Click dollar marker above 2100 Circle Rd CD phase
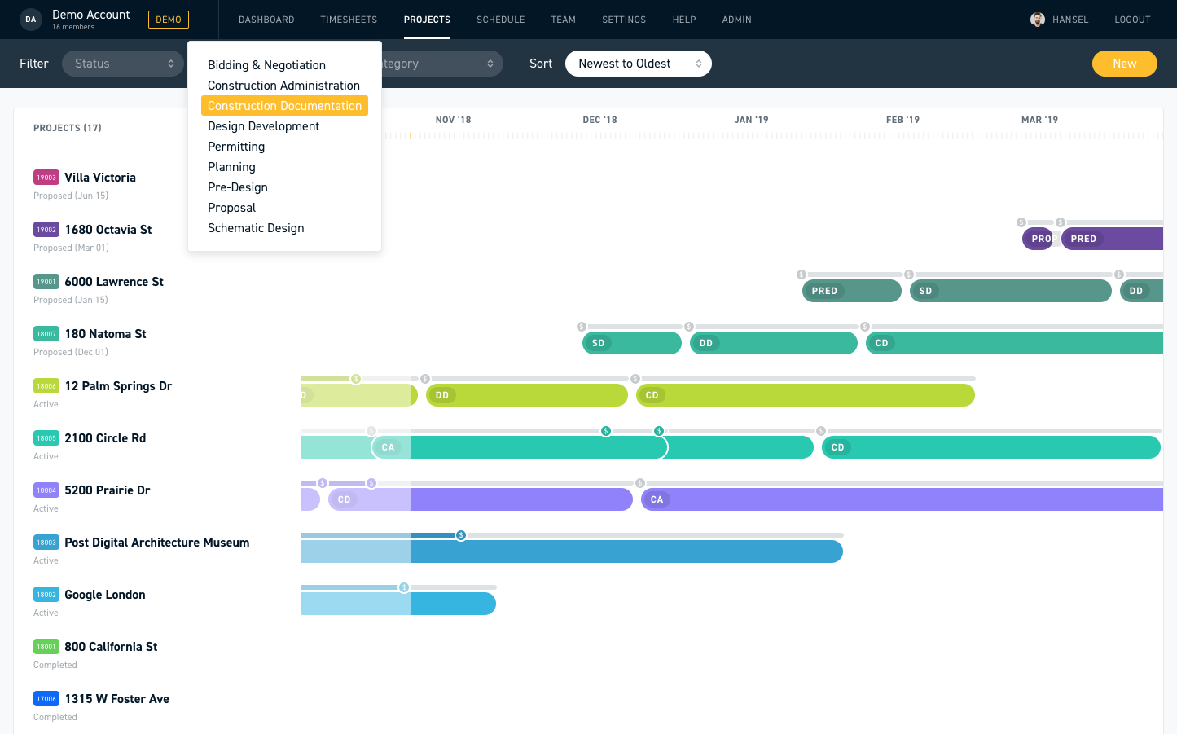 click(821, 431)
